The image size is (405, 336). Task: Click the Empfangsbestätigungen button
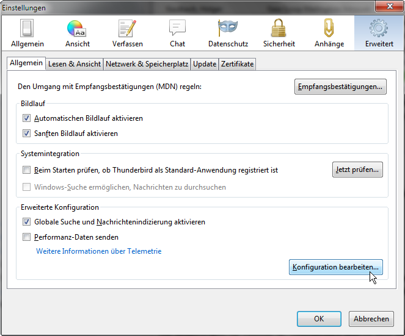(x=340, y=87)
